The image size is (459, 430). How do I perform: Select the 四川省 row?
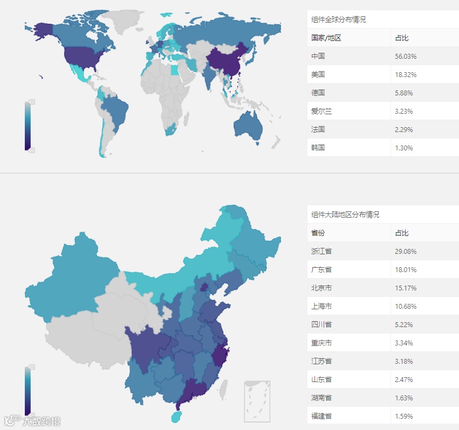pos(383,324)
